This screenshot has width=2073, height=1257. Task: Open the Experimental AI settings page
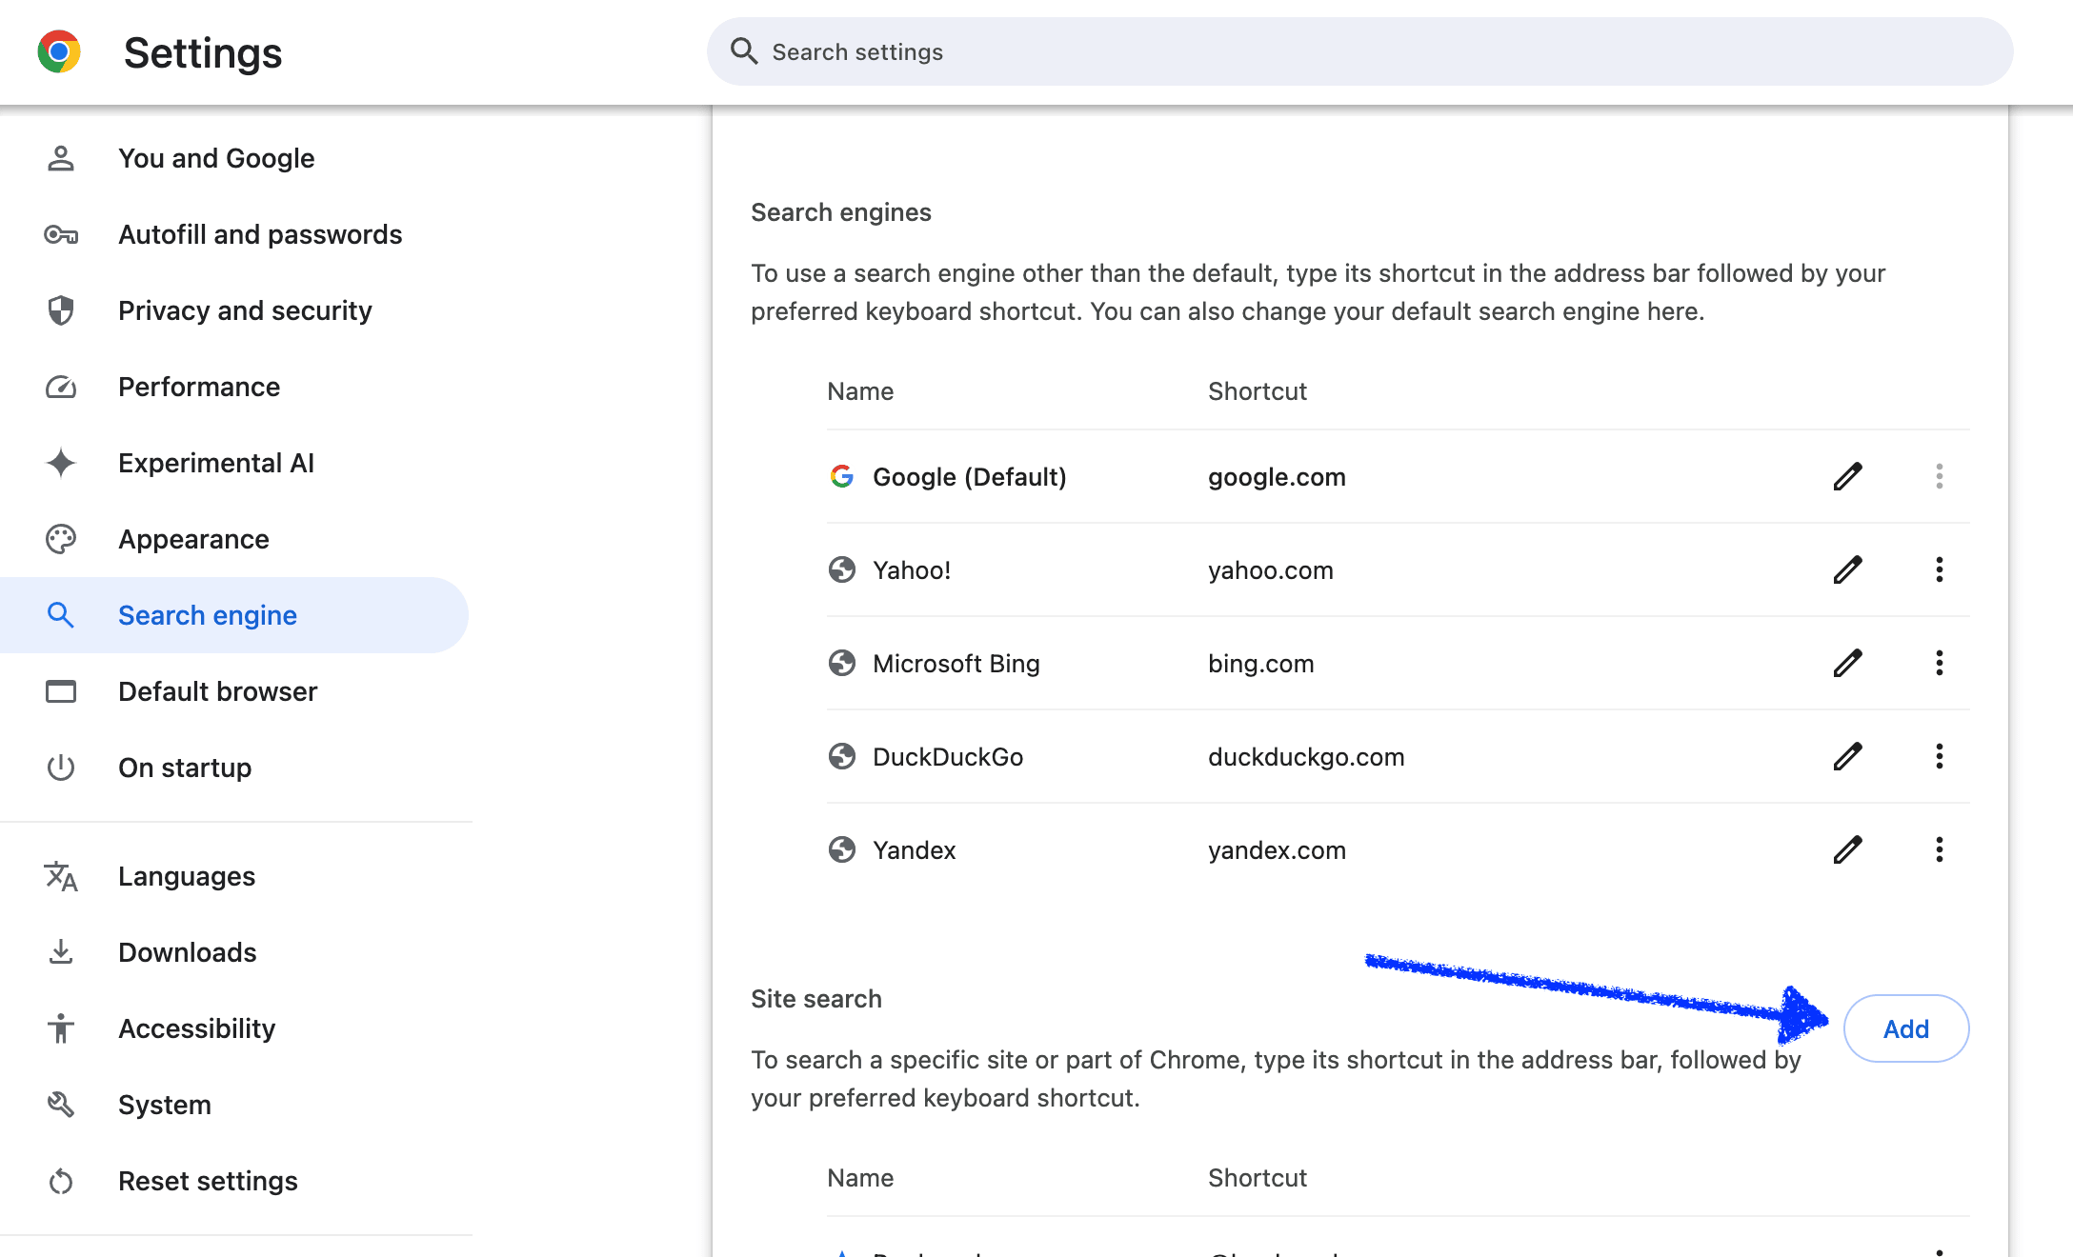pyautogui.click(x=216, y=463)
